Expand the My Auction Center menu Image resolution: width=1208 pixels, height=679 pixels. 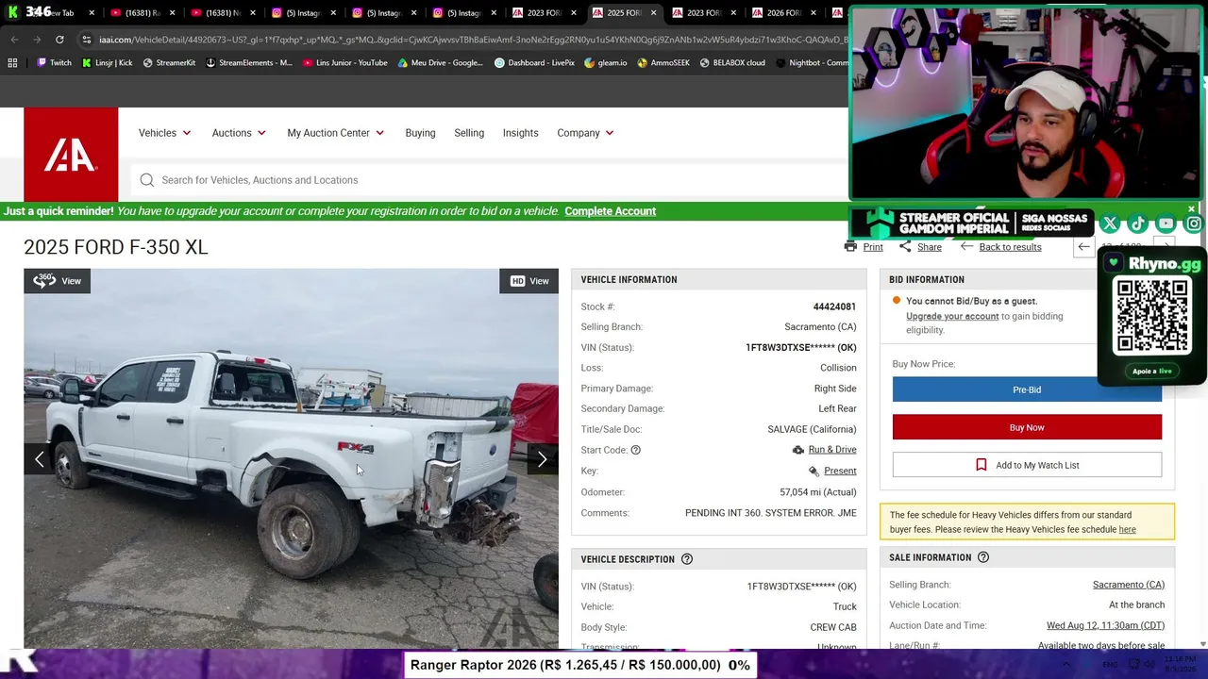pyautogui.click(x=336, y=133)
